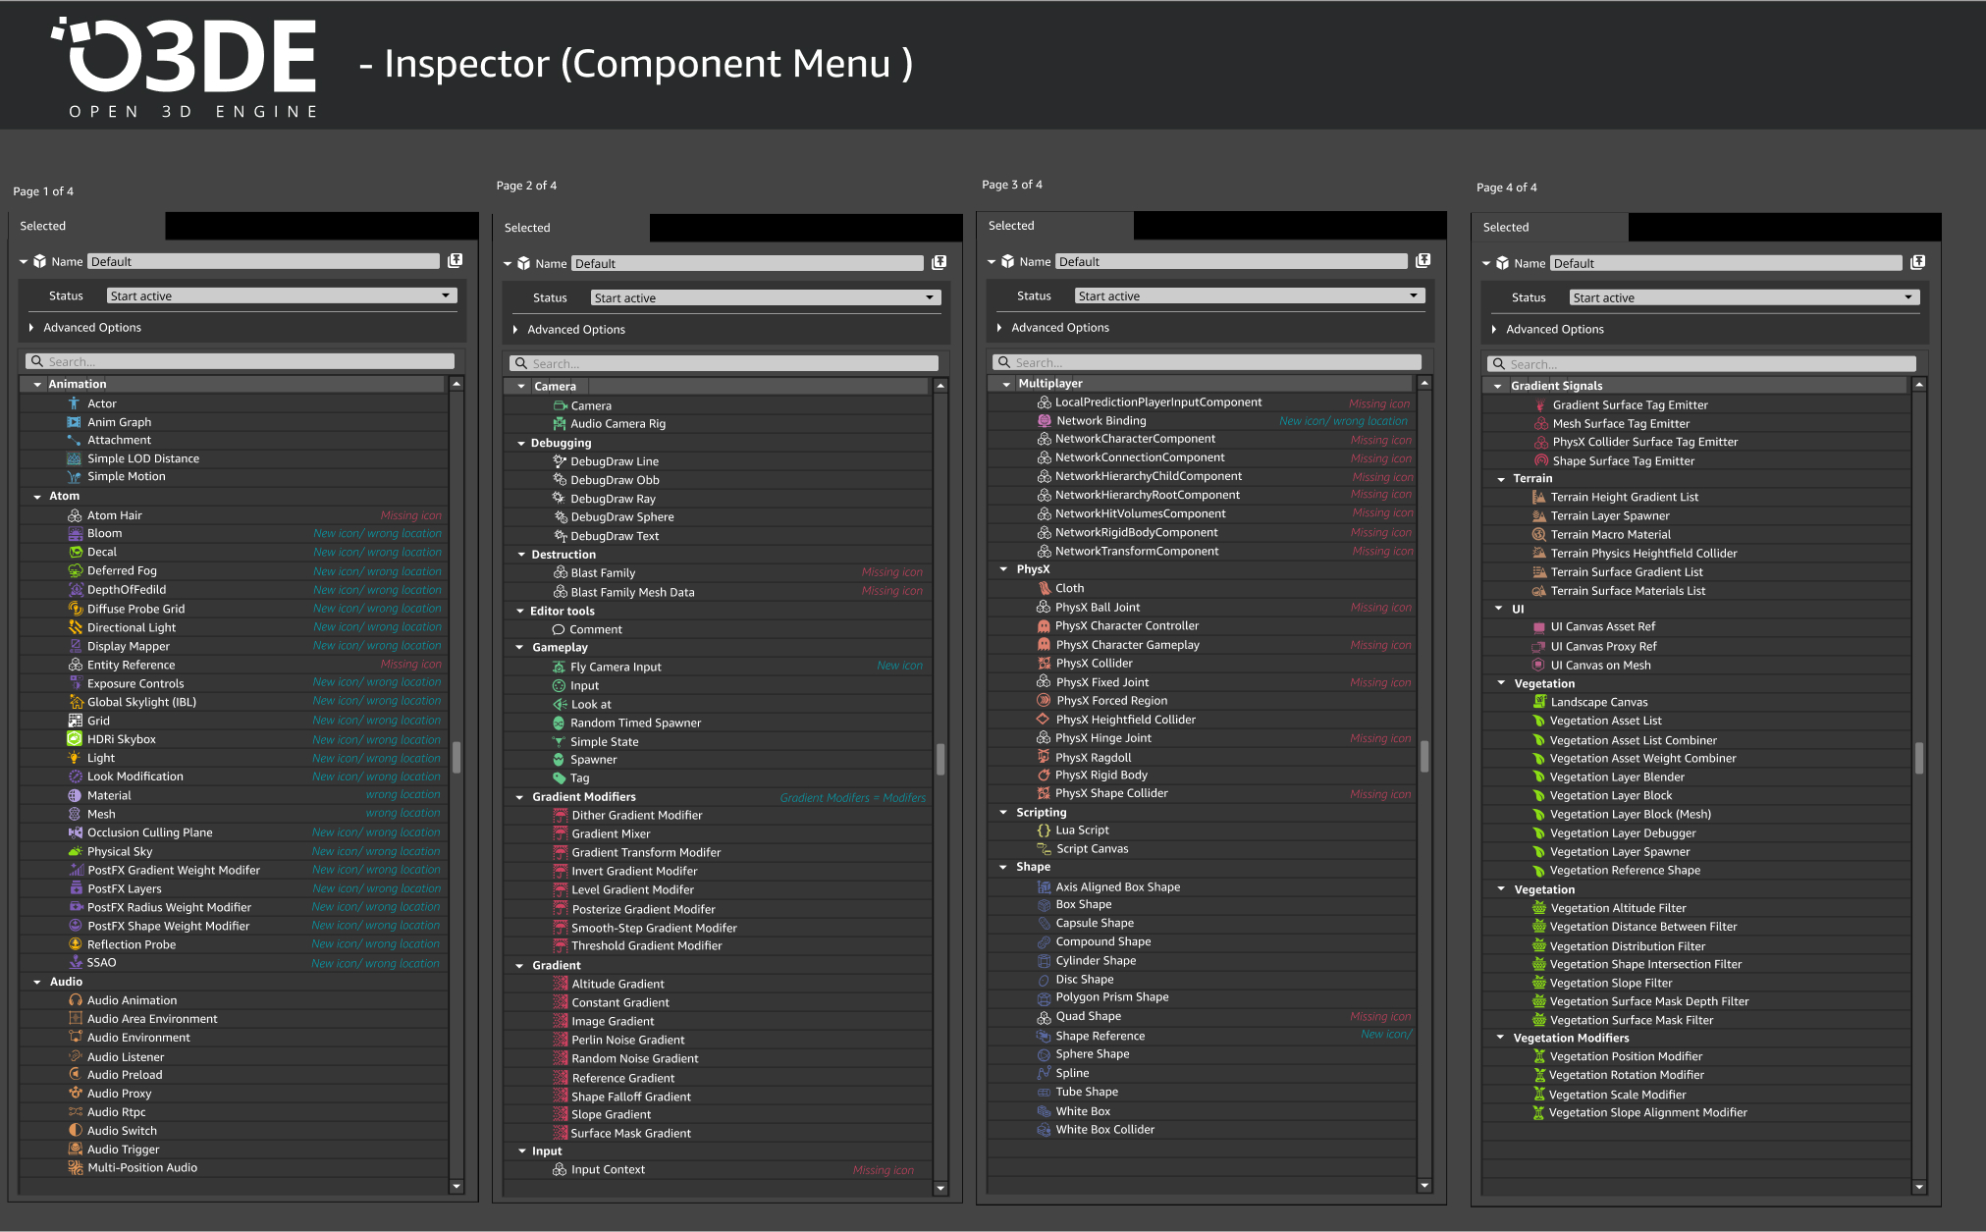Click the Audio Camera Rig icon
This screenshot has height=1232, width=1986.
tap(559, 424)
